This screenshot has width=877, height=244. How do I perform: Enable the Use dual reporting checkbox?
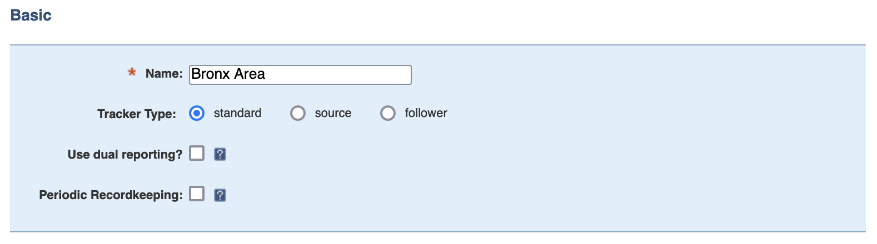coord(197,153)
